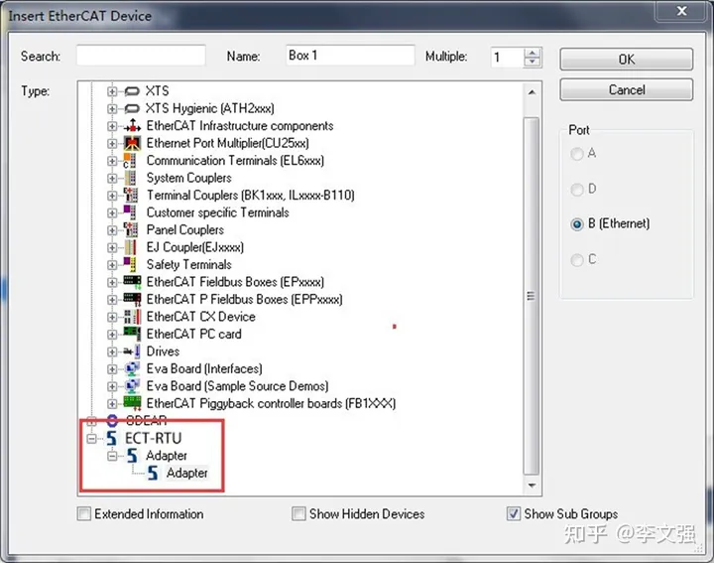Screen dimensions: 714x563
Task: Confirm with the OK button
Action: [x=627, y=60]
